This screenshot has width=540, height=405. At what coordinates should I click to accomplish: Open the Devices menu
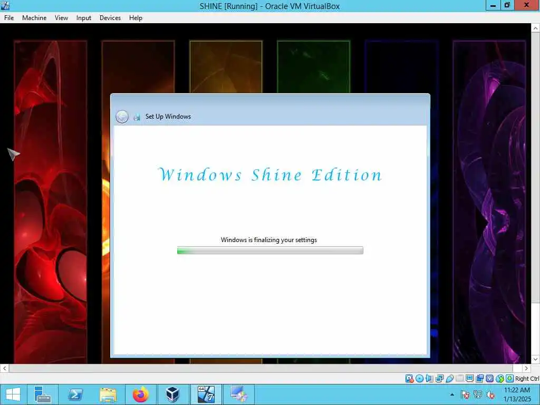(x=110, y=18)
